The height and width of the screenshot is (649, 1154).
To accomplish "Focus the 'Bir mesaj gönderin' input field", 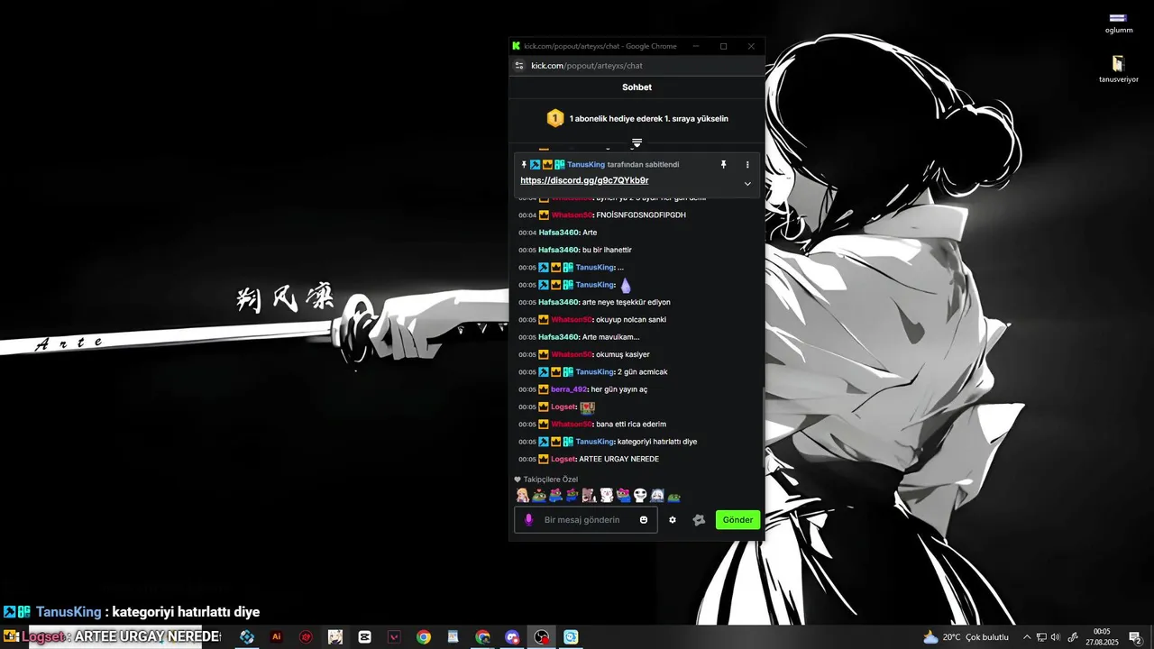I will [586, 520].
